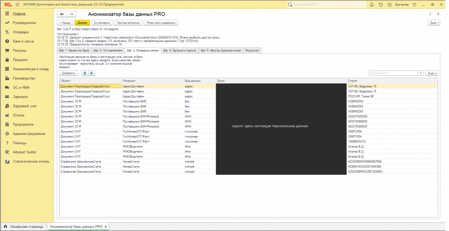Click Файл для поддержки button

point(161,23)
